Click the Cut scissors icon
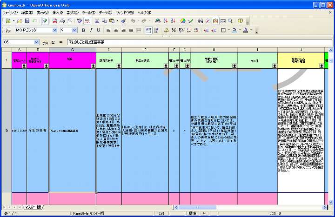Screen dimensions: 335x217 [97, 21]
